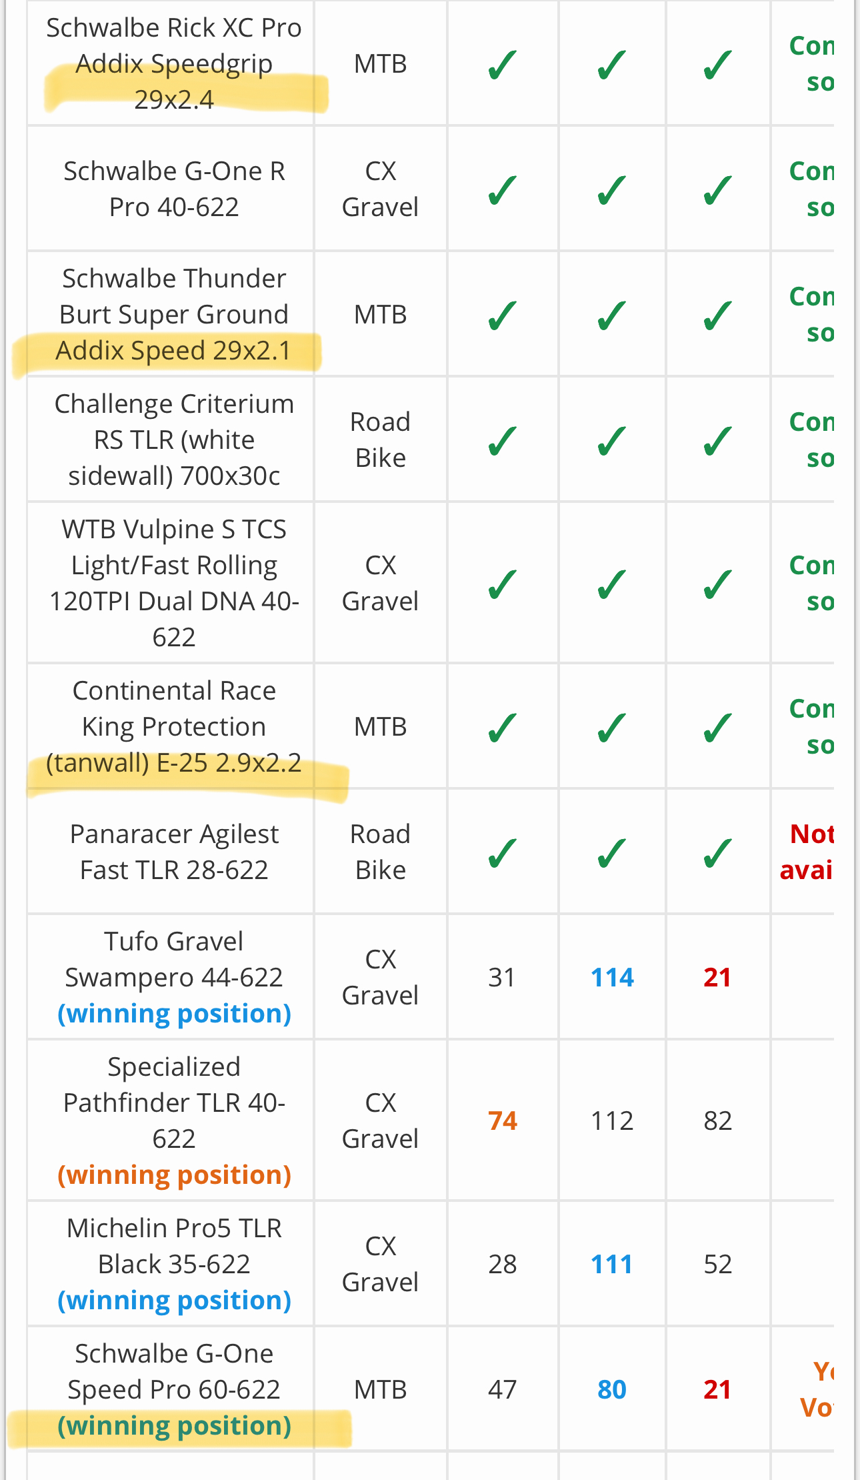
Task: Open the blue winning position link under Tufo Swampero
Action: [x=174, y=1014]
